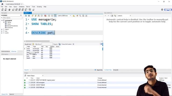The height and width of the screenshot is (96, 172).
Task: Save snippet with star icon
Action: [74, 16]
